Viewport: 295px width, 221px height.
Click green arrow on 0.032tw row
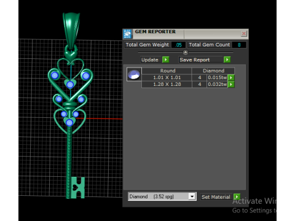point(231,84)
